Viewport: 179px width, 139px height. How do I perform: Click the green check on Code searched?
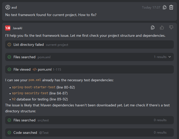pyautogui.click(x=9, y=133)
